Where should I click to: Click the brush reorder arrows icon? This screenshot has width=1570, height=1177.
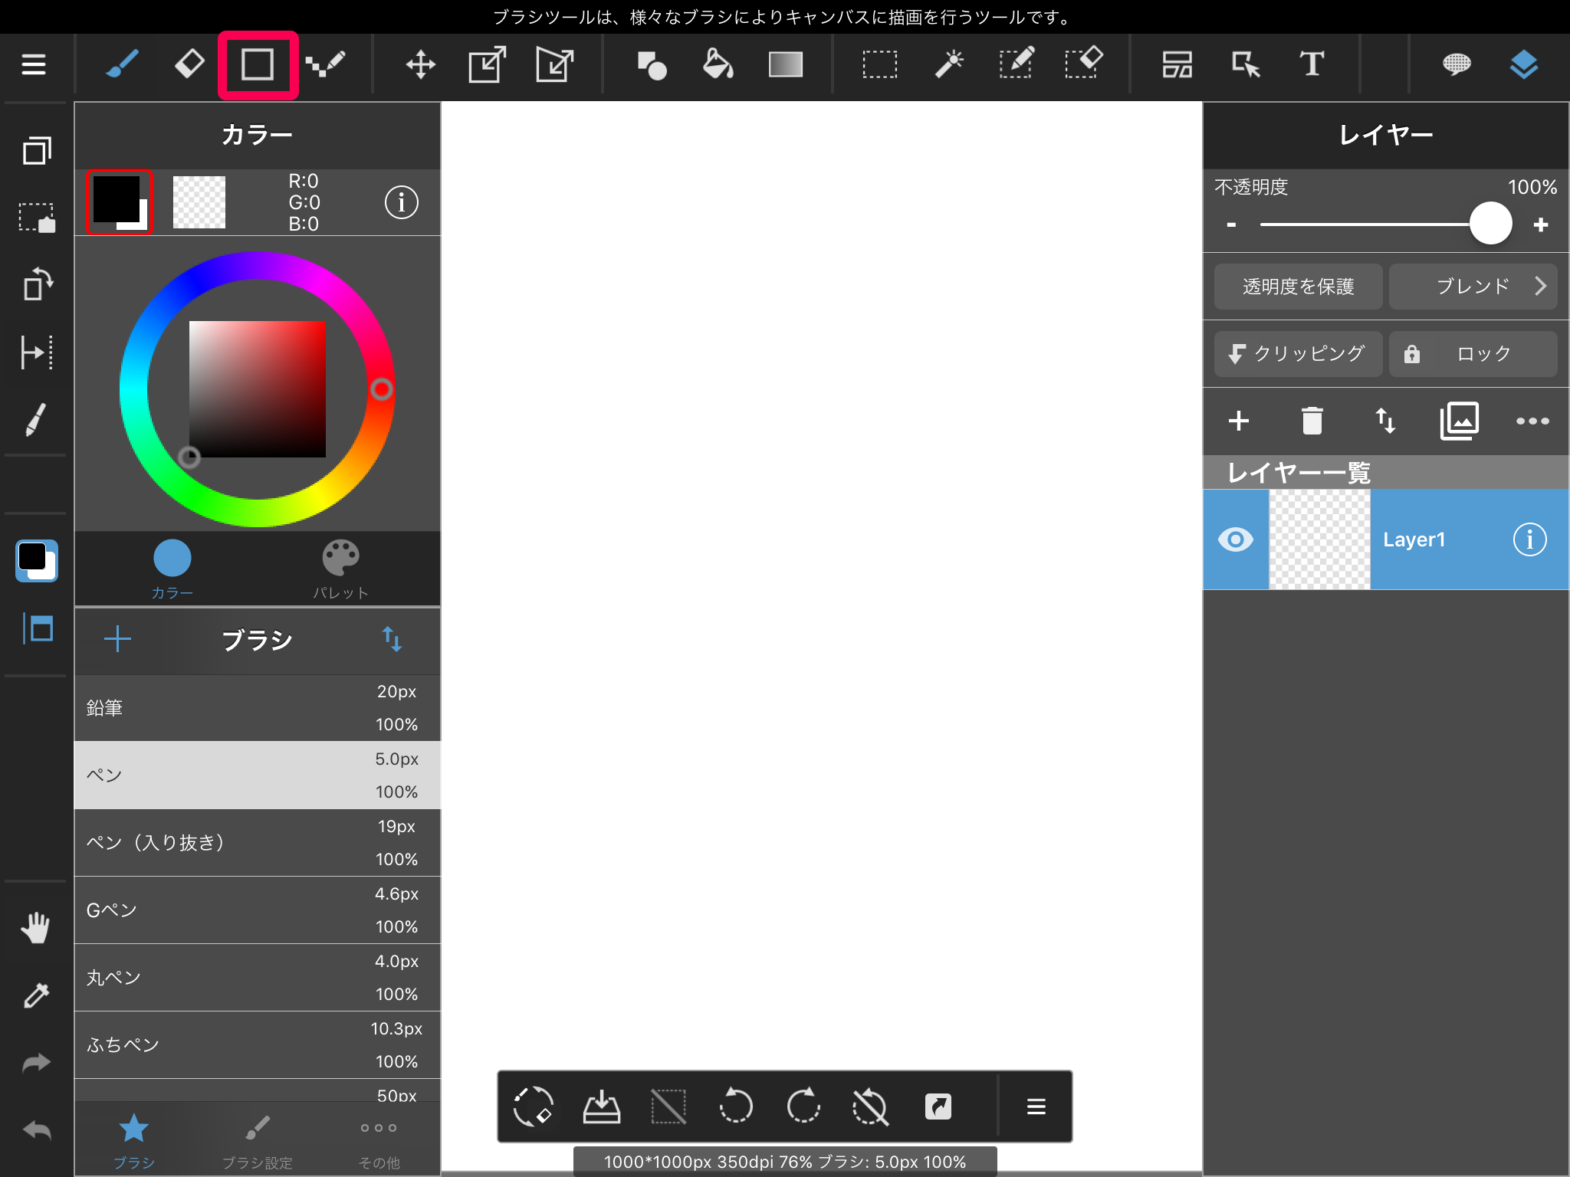392,638
